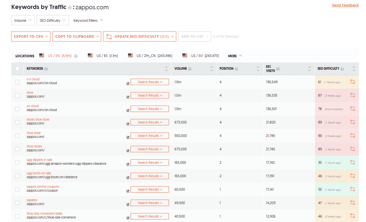Sort table by Keywords column arrows

[166, 68]
